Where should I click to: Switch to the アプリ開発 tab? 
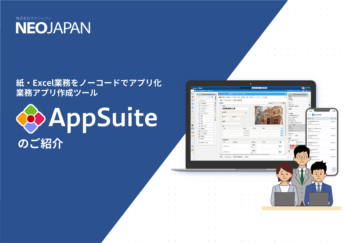pos(264,97)
